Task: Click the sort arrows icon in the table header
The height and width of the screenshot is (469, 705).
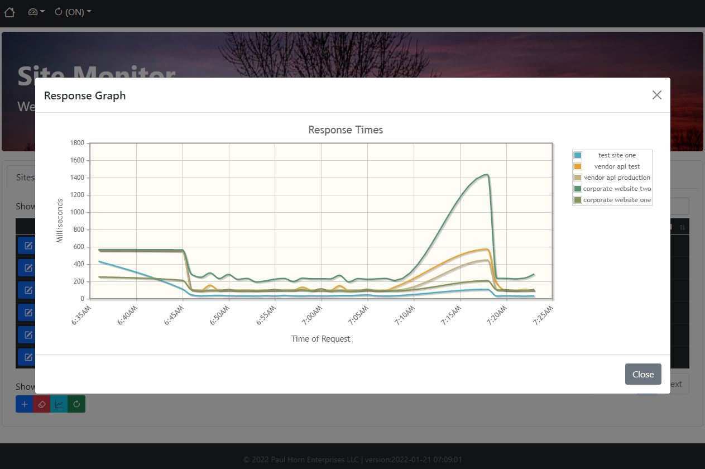Action: click(682, 227)
